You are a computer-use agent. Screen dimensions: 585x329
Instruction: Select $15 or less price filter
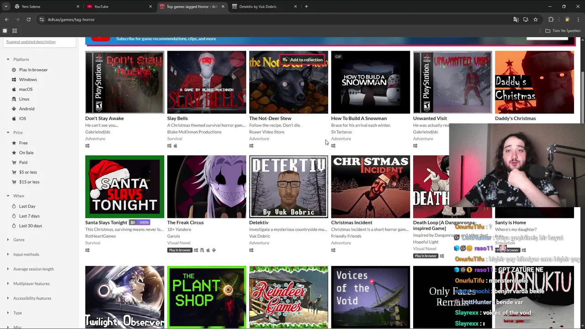click(x=29, y=182)
